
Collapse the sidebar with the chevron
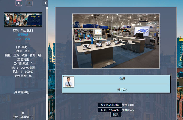45,3
